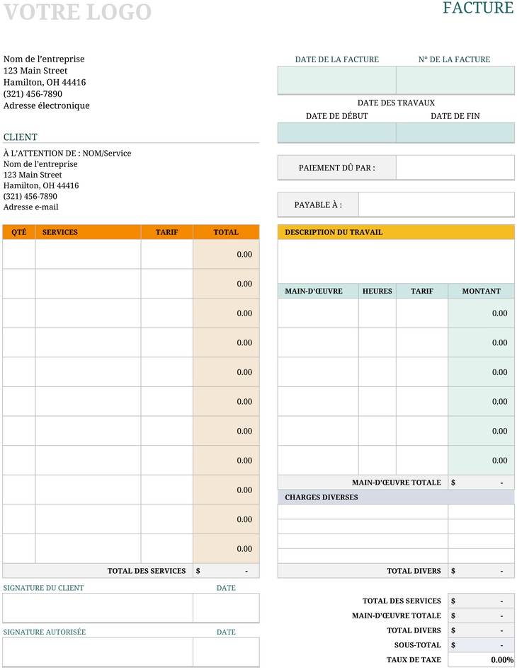
Task: Click the last 0.00 under MONTANT
Action: [x=481, y=460]
